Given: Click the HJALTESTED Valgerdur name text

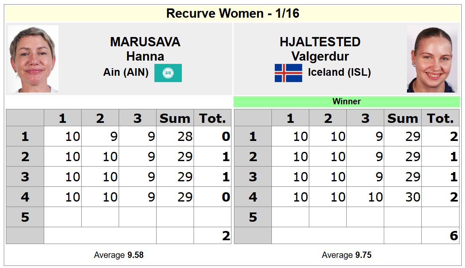Looking at the screenshot, I should click(320, 49).
